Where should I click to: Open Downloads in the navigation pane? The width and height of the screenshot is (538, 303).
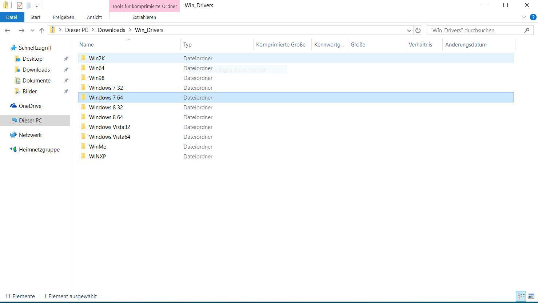(x=36, y=70)
